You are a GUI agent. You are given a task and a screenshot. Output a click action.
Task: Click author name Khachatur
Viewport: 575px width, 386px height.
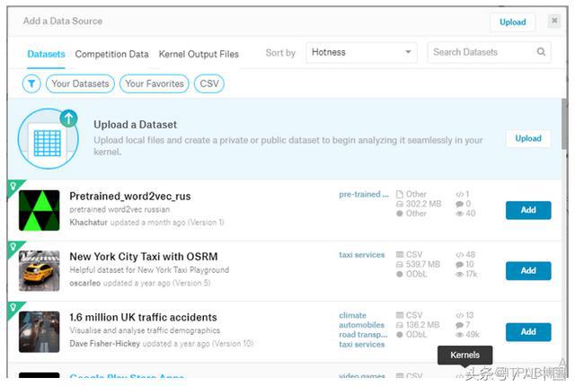point(88,223)
